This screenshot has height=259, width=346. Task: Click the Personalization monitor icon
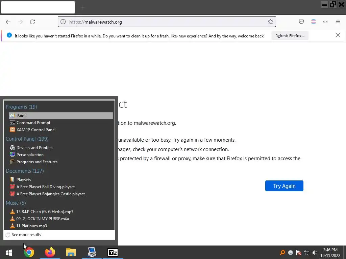tap(13, 154)
